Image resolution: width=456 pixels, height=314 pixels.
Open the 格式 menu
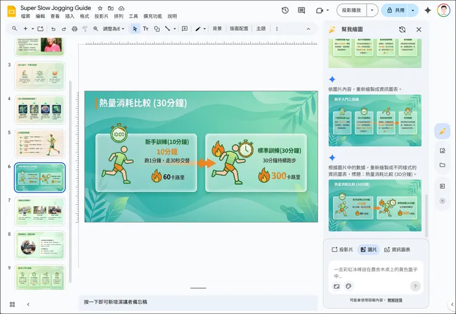pyautogui.click(x=84, y=16)
